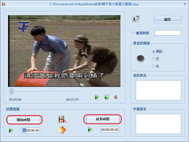Select the 預設 audio channel option
Viewport: 189px width, 142px height.
[x=153, y=51]
